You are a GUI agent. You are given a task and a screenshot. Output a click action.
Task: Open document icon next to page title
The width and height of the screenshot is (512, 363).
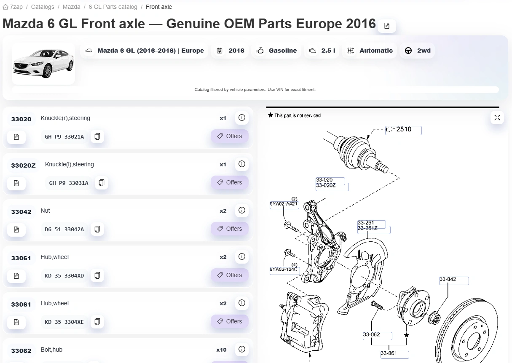coord(387,26)
